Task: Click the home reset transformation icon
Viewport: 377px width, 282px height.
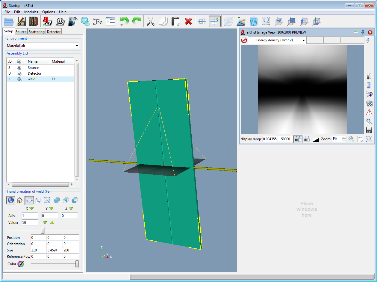Action: 20,200
